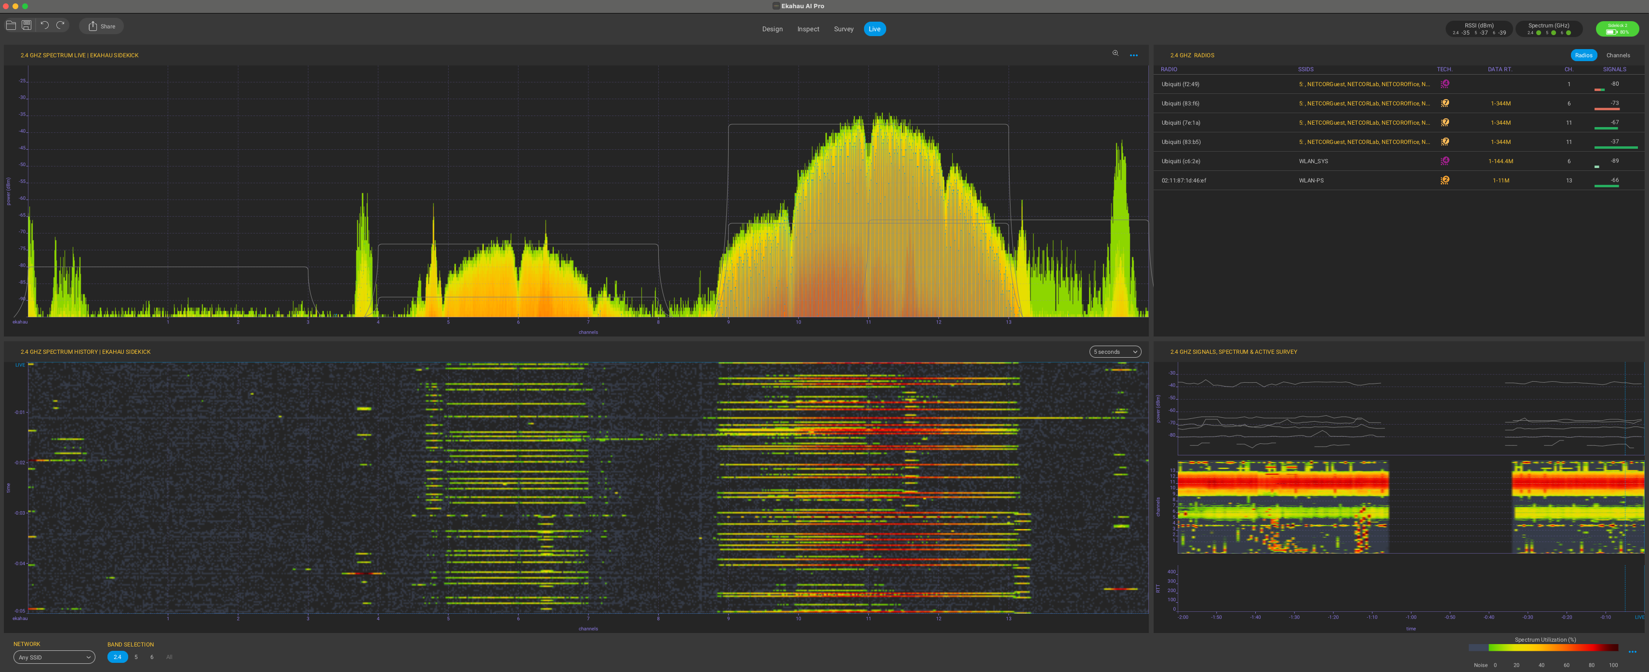Select the 2.4 band option
Image resolution: width=1649 pixels, height=672 pixels.
117,657
